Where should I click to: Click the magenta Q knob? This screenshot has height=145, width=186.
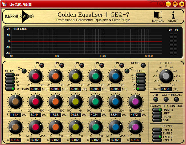[135, 127]
